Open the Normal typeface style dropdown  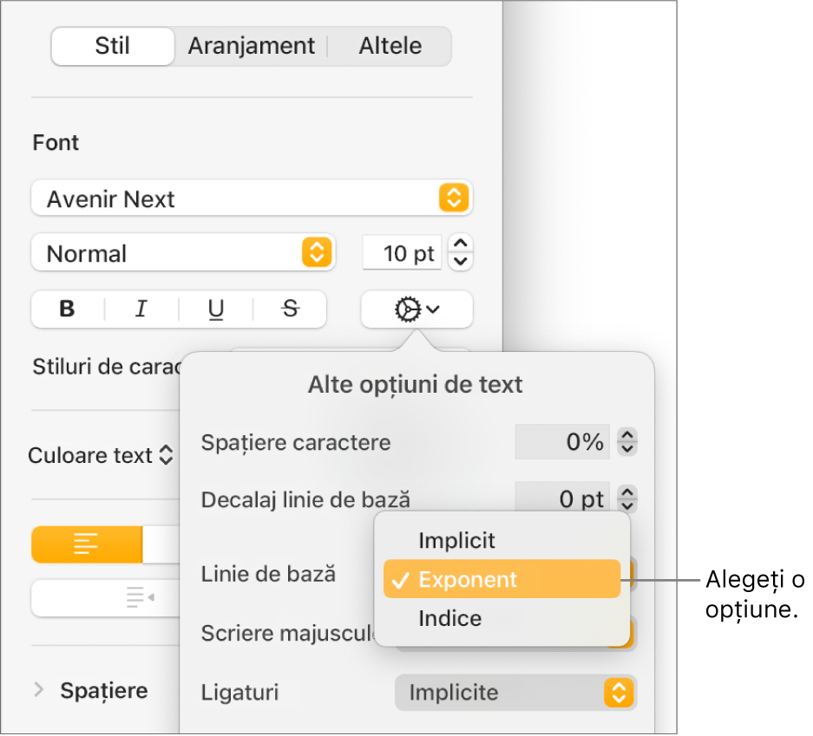[x=182, y=253]
